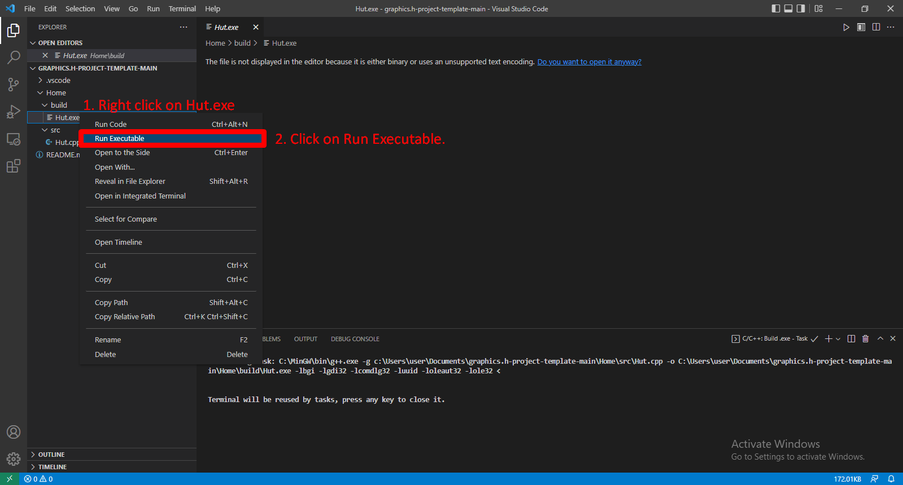The image size is (903, 485).
Task: Split the editor to the right
Action: click(876, 27)
